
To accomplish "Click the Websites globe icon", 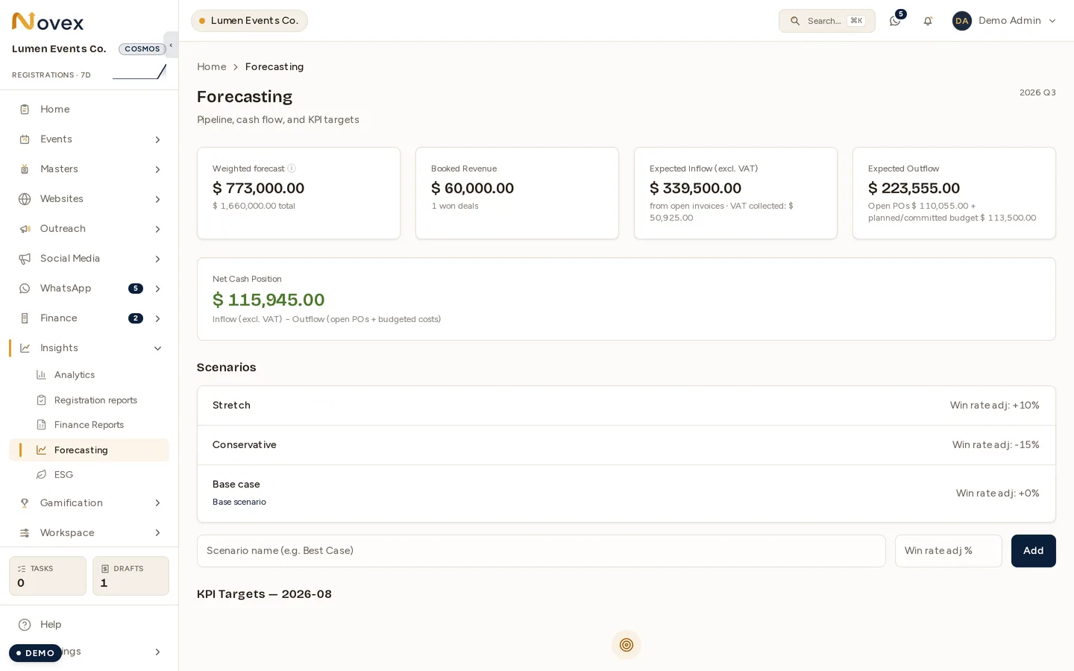I will 25,199.
